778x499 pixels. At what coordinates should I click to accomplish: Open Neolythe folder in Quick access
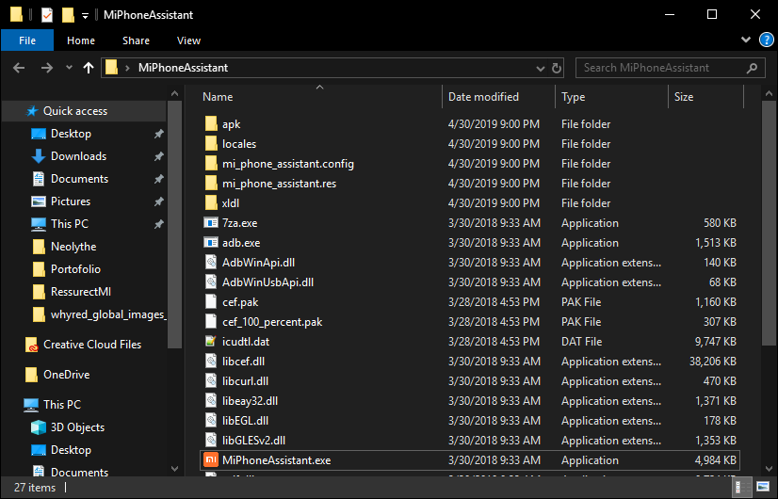tap(63, 247)
